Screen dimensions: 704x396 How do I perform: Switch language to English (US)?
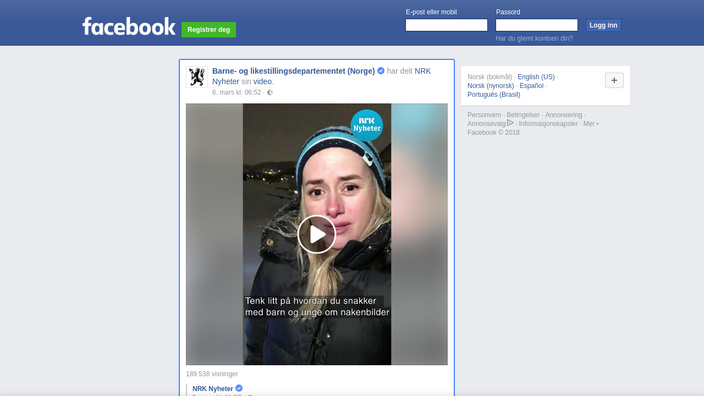coord(536,77)
